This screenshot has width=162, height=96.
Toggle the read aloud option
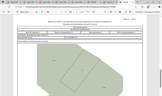pos(42,12)
